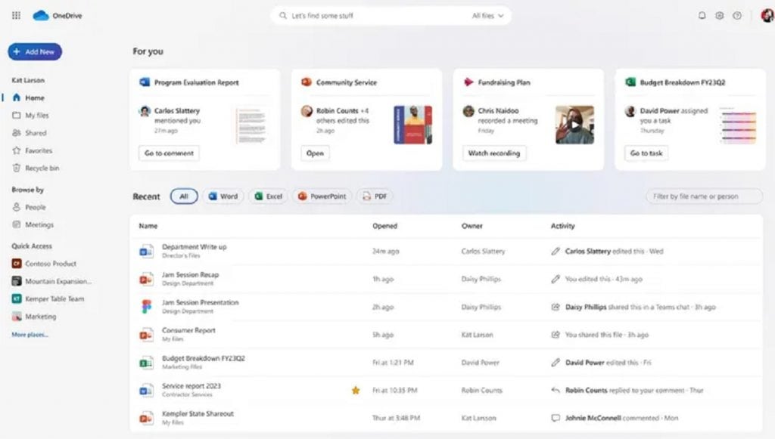Click the help question mark icon
Screen dimensions: 775x439
(736, 15)
